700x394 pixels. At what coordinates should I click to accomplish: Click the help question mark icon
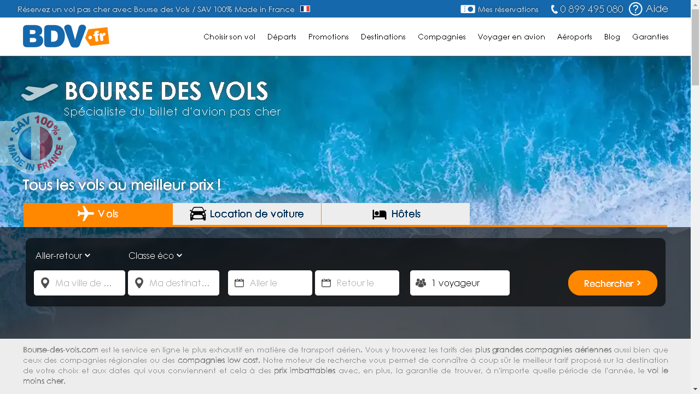[x=635, y=9]
